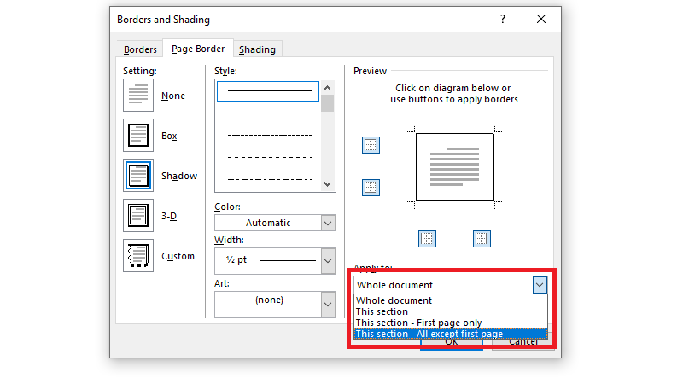Select the Shadow border setting icon
This screenshot has width=683, height=384.
(138, 176)
